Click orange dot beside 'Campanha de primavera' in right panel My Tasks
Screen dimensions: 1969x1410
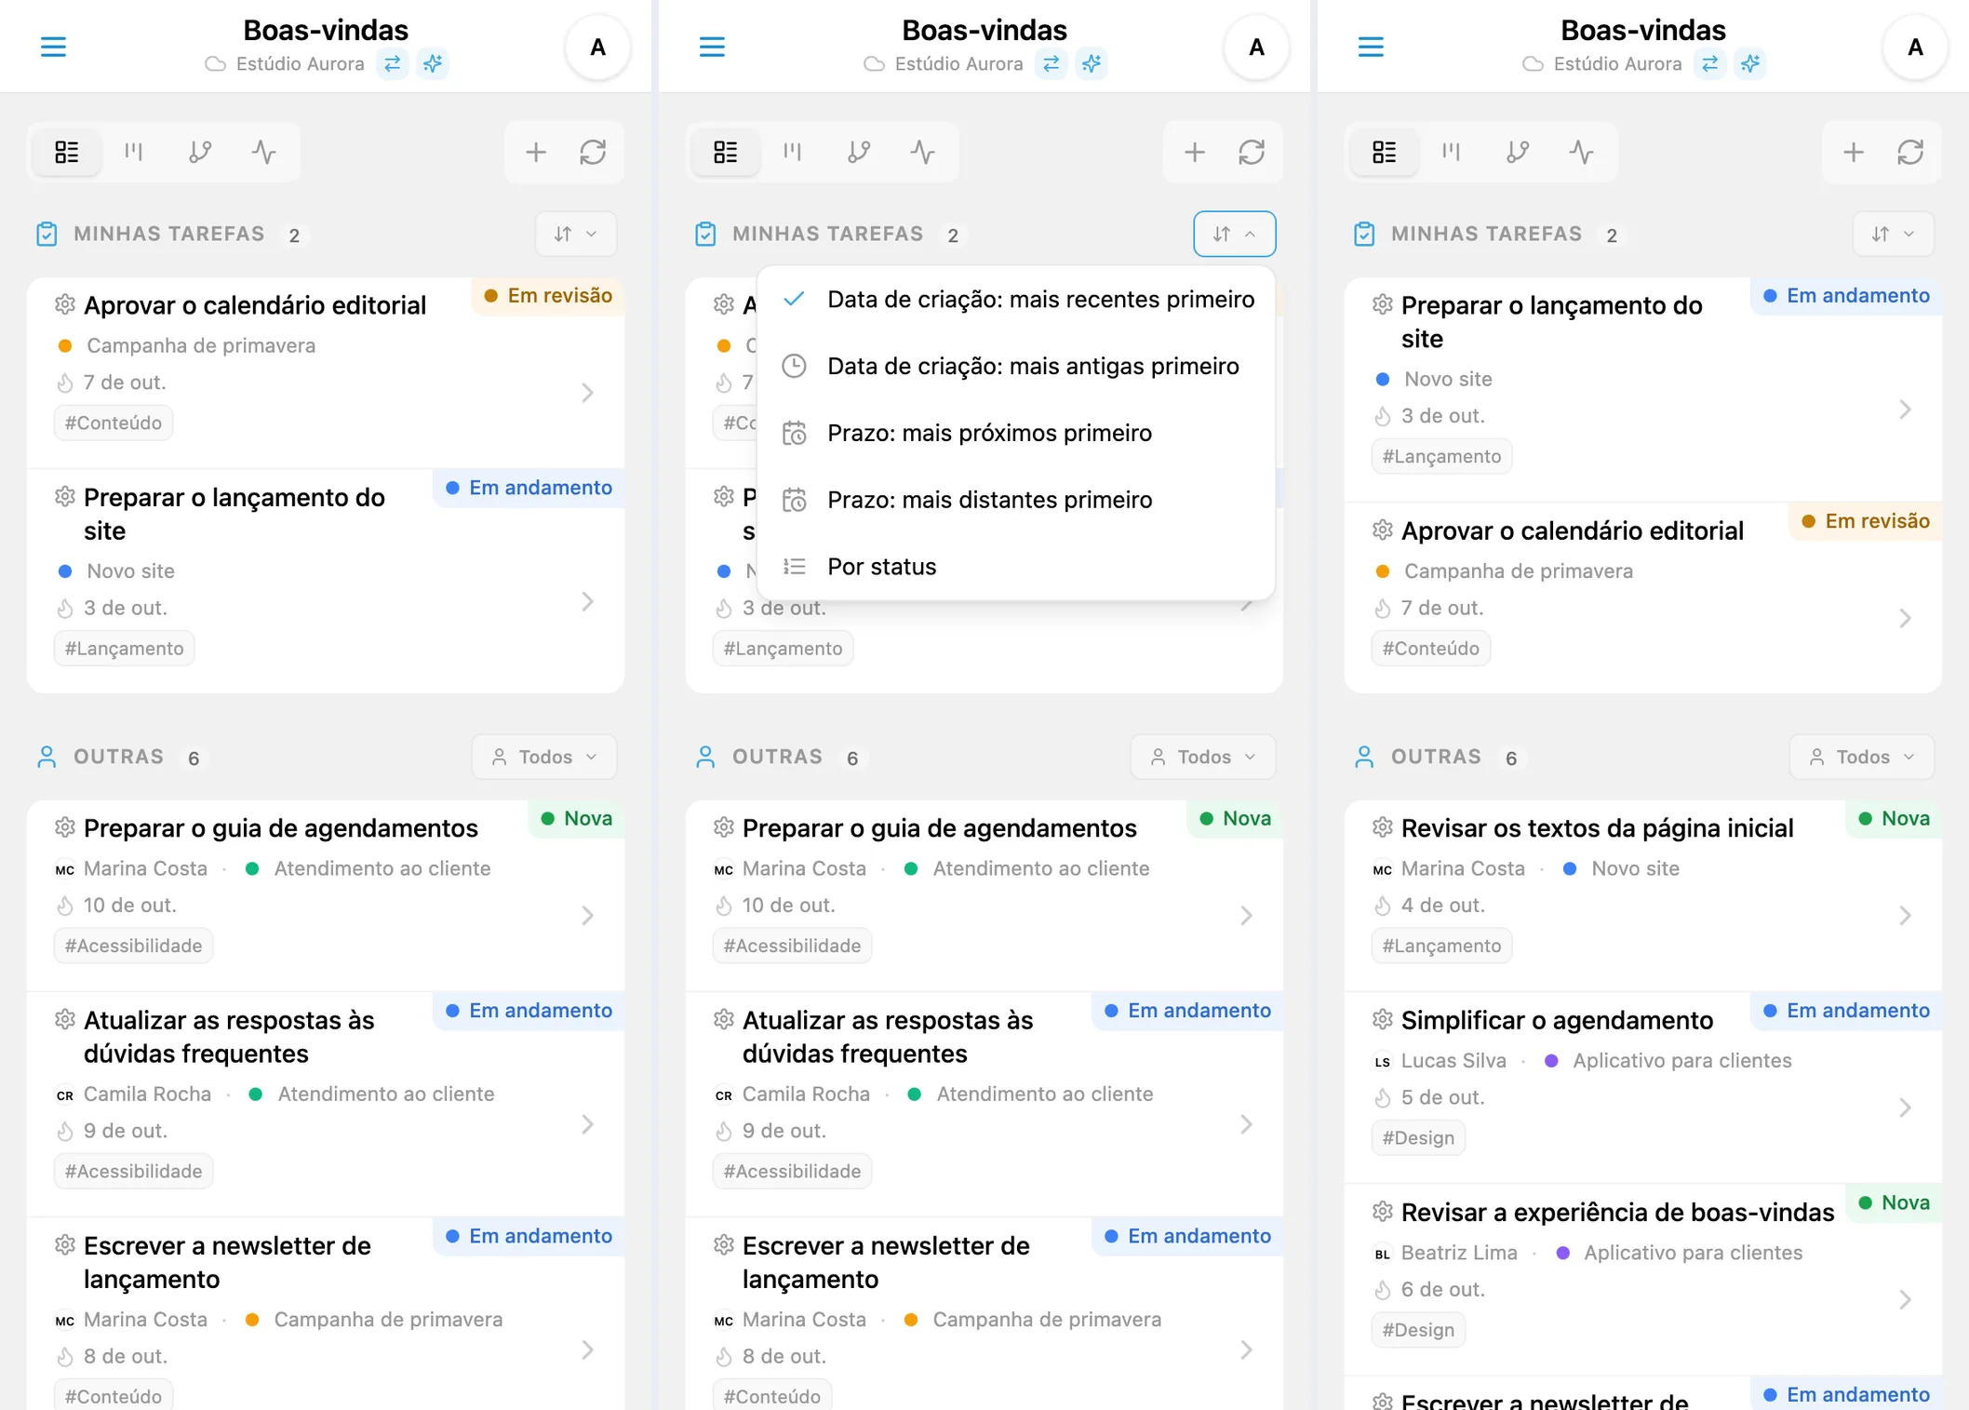click(1382, 571)
